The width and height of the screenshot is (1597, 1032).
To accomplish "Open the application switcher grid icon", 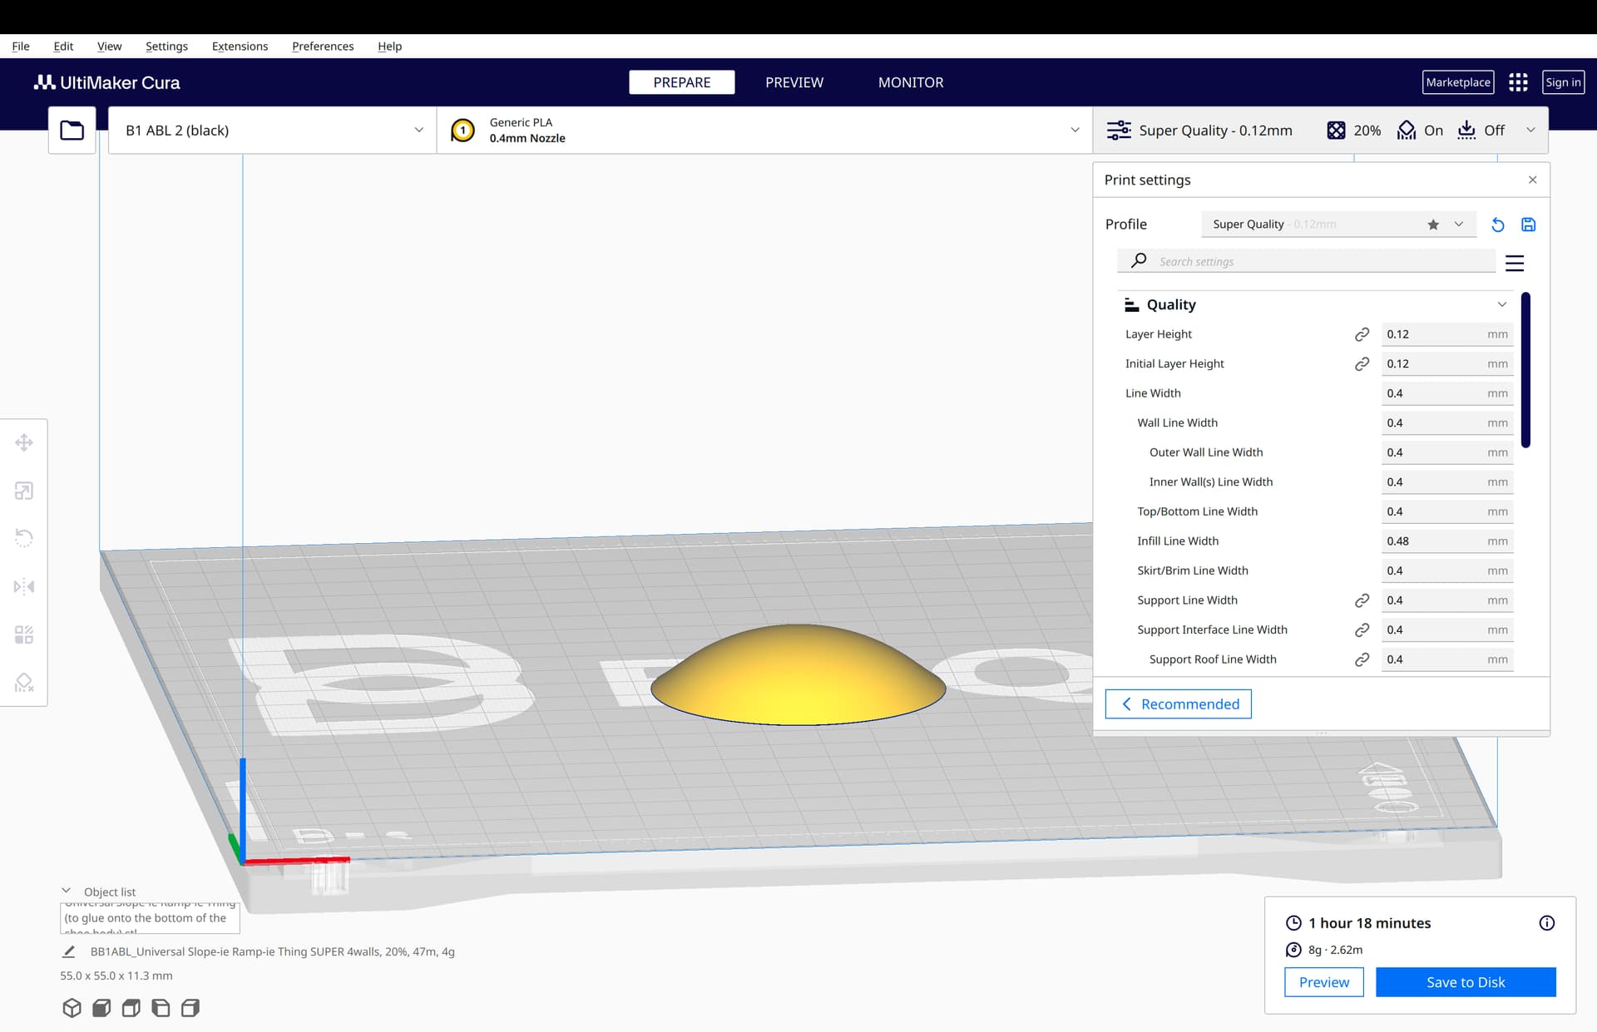I will tap(1518, 82).
